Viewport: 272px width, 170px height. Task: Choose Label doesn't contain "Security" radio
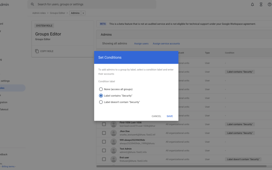coord(101,102)
